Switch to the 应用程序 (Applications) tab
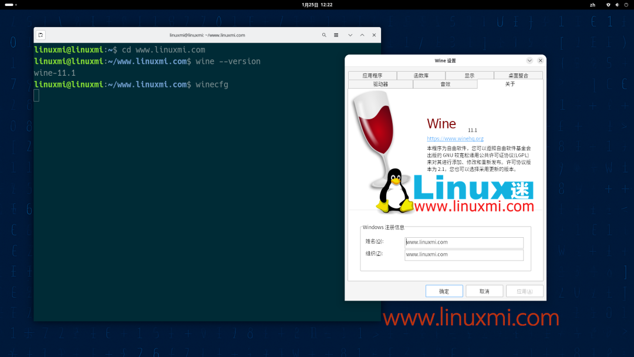634x357 pixels. [373, 75]
